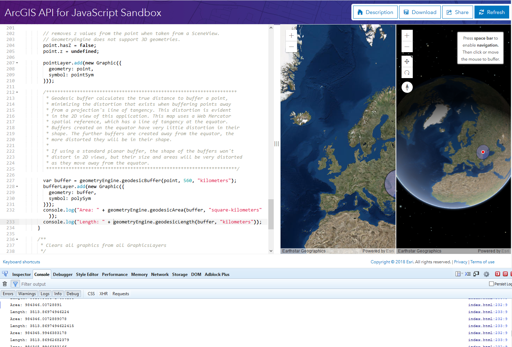Click line number 233 in the editor gutter
The image size is (512, 347).
click(x=11, y=222)
